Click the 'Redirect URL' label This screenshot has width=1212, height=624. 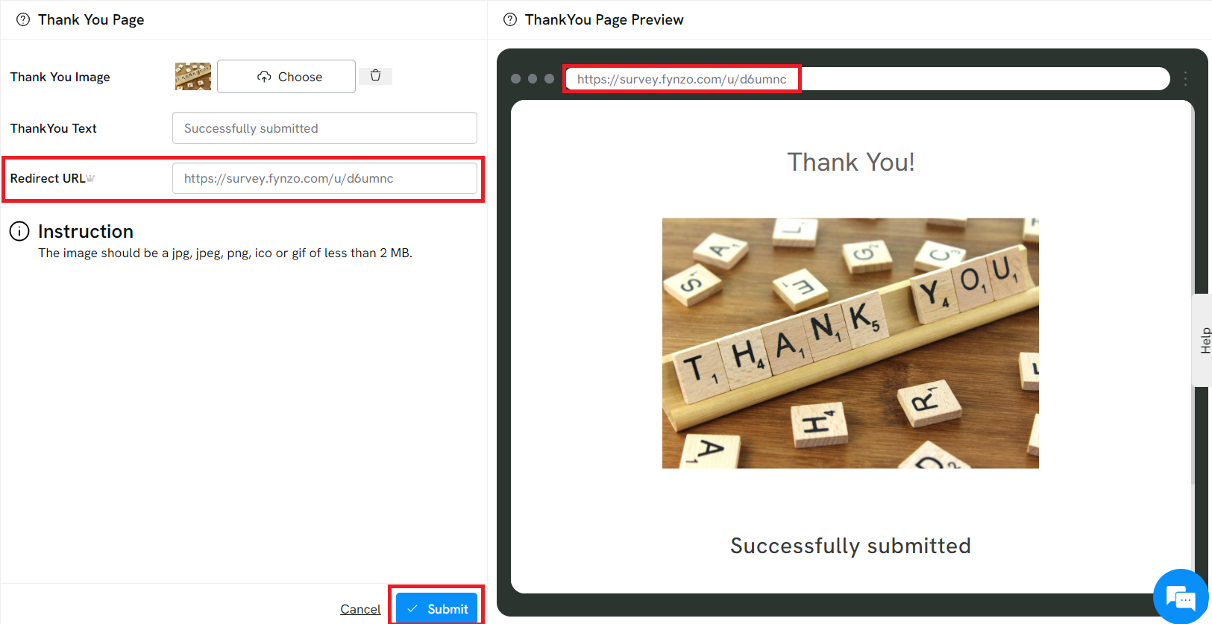click(x=48, y=178)
